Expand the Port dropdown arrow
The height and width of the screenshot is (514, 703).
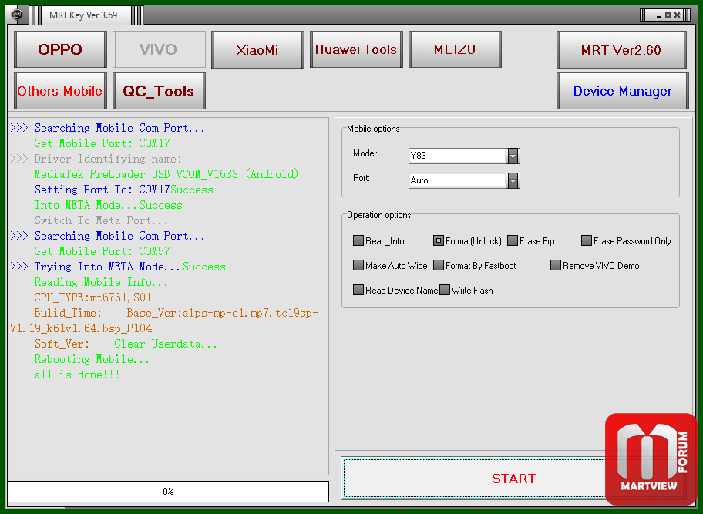pyautogui.click(x=513, y=180)
